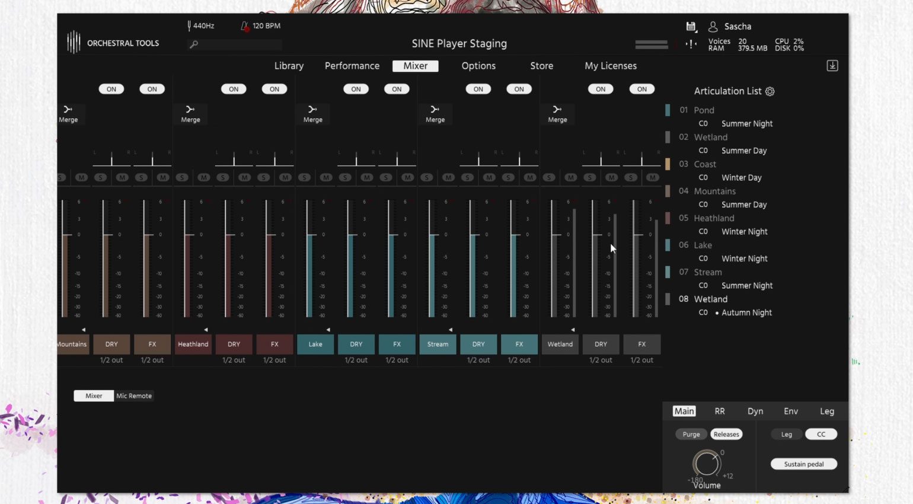Click the MIDI panic exclamation icon
The width and height of the screenshot is (913, 504).
pos(691,44)
